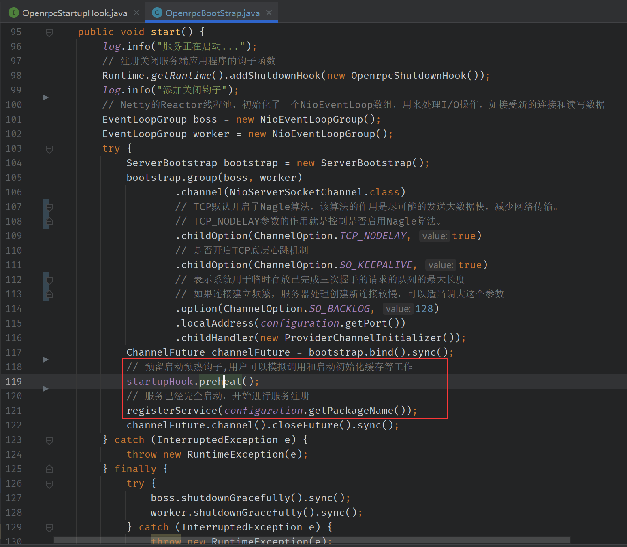Click the start method name on line 95

coord(166,32)
